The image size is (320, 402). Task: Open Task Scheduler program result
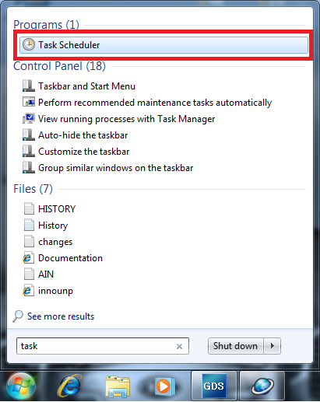[164, 45]
